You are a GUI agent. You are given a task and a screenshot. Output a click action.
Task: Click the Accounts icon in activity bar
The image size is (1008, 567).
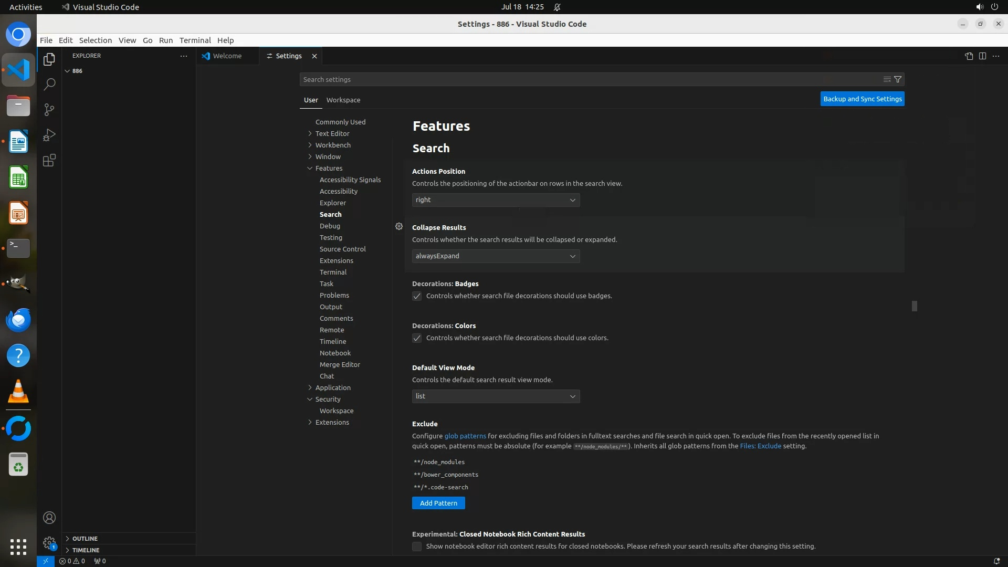point(49,518)
